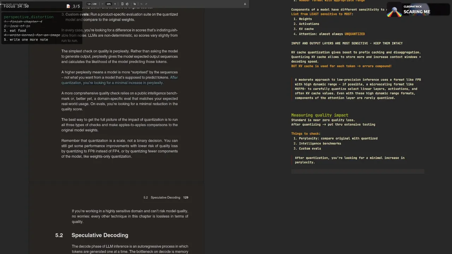This screenshot has width=452, height=254.
Task: Click the crossed-out task 'write kernel for an image'
Action: [x=32, y=35]
